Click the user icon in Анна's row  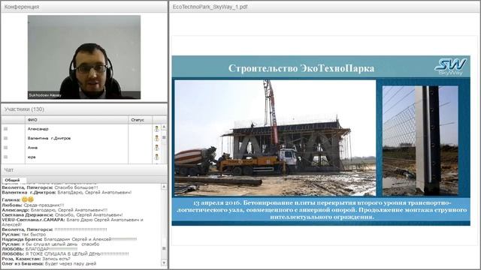[x=157, y=148]
